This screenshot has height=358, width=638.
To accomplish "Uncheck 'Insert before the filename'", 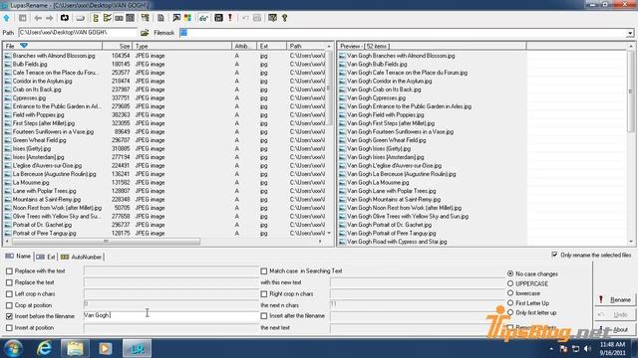I will (x=9, y=316).
